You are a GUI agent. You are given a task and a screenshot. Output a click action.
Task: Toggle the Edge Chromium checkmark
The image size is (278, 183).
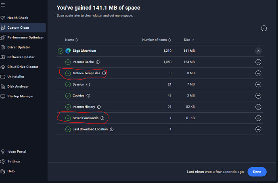pos(61,51)
